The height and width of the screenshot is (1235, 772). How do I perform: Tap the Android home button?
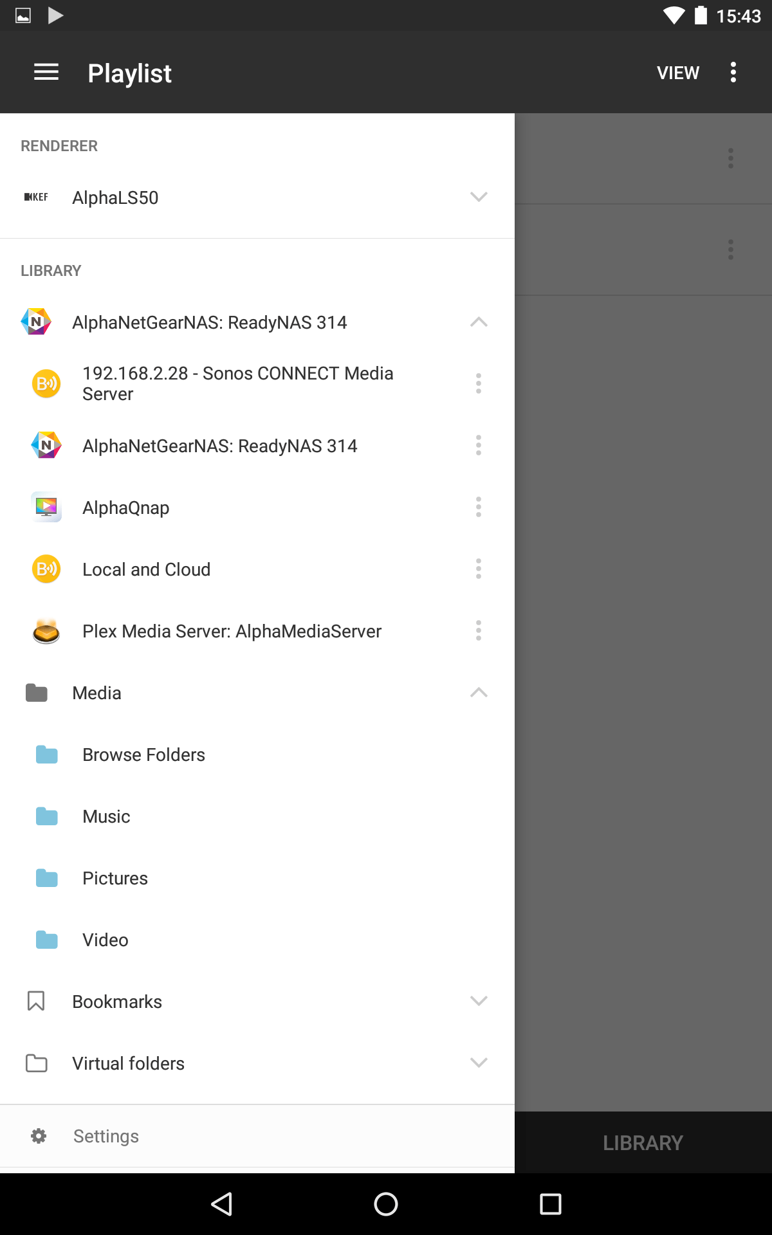[x=386, y=1204]
